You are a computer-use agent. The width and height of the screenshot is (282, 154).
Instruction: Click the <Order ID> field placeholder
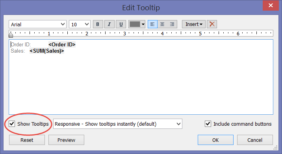62,44
